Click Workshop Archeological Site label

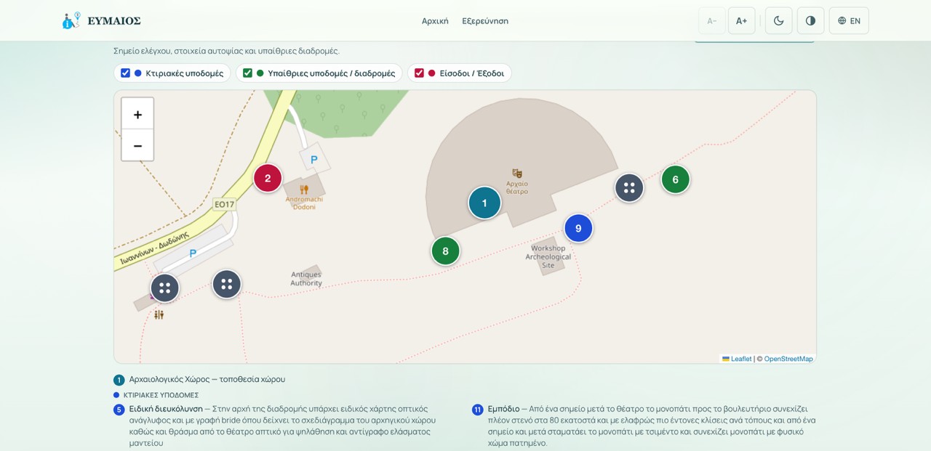coord(548,256)
